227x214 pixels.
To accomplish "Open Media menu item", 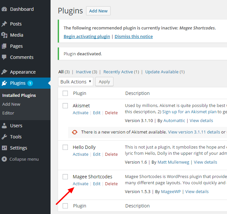I will tap(25, 35).
